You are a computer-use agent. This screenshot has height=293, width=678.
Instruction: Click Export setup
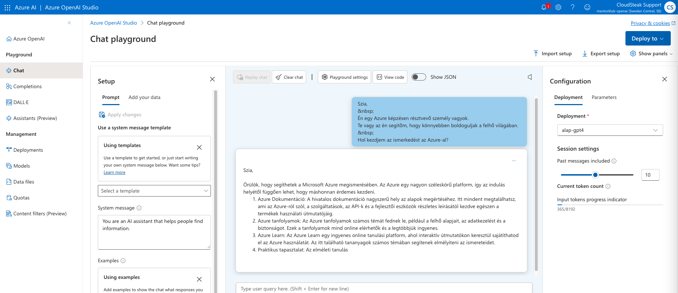601,53
